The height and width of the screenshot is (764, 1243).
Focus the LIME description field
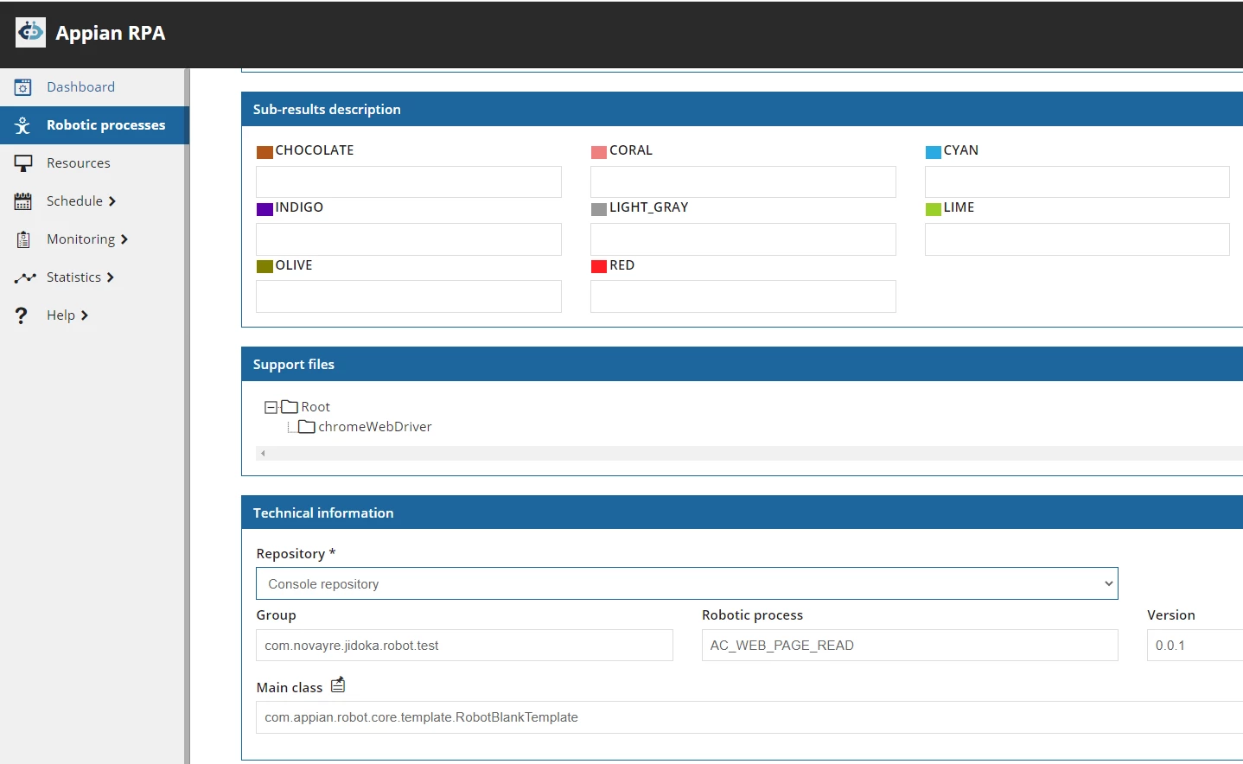coord(1077,239)
